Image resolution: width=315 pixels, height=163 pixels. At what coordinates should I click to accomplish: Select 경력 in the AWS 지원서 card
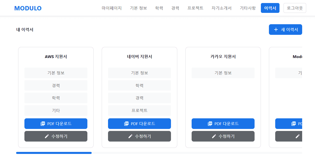point(56,86)
